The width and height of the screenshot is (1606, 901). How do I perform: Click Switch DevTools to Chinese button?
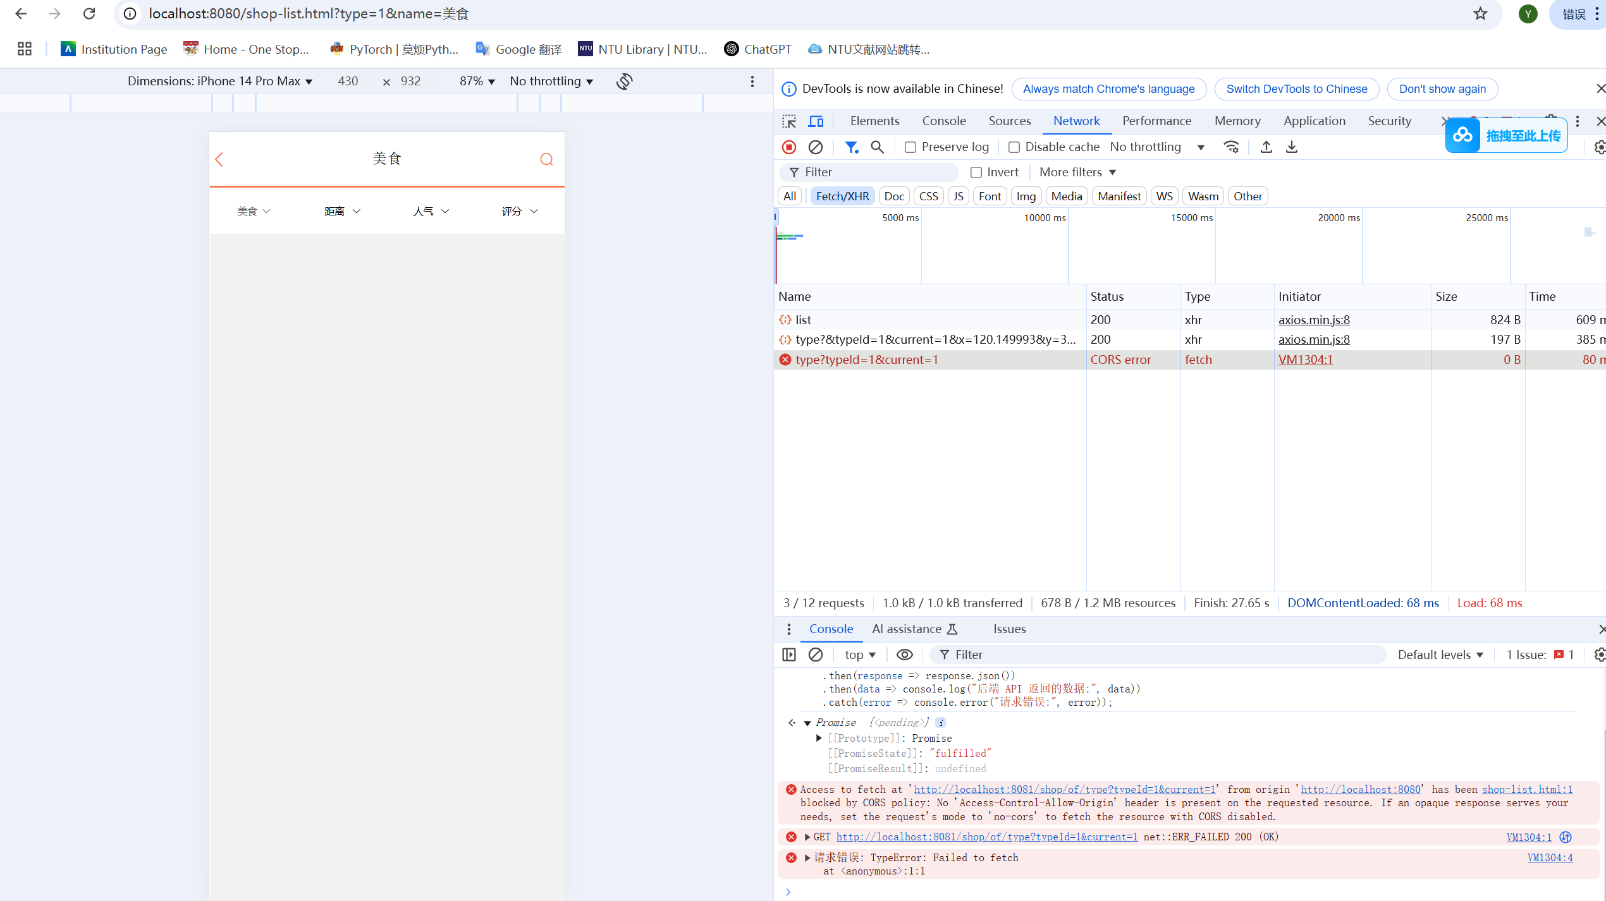click(1296, 89)
